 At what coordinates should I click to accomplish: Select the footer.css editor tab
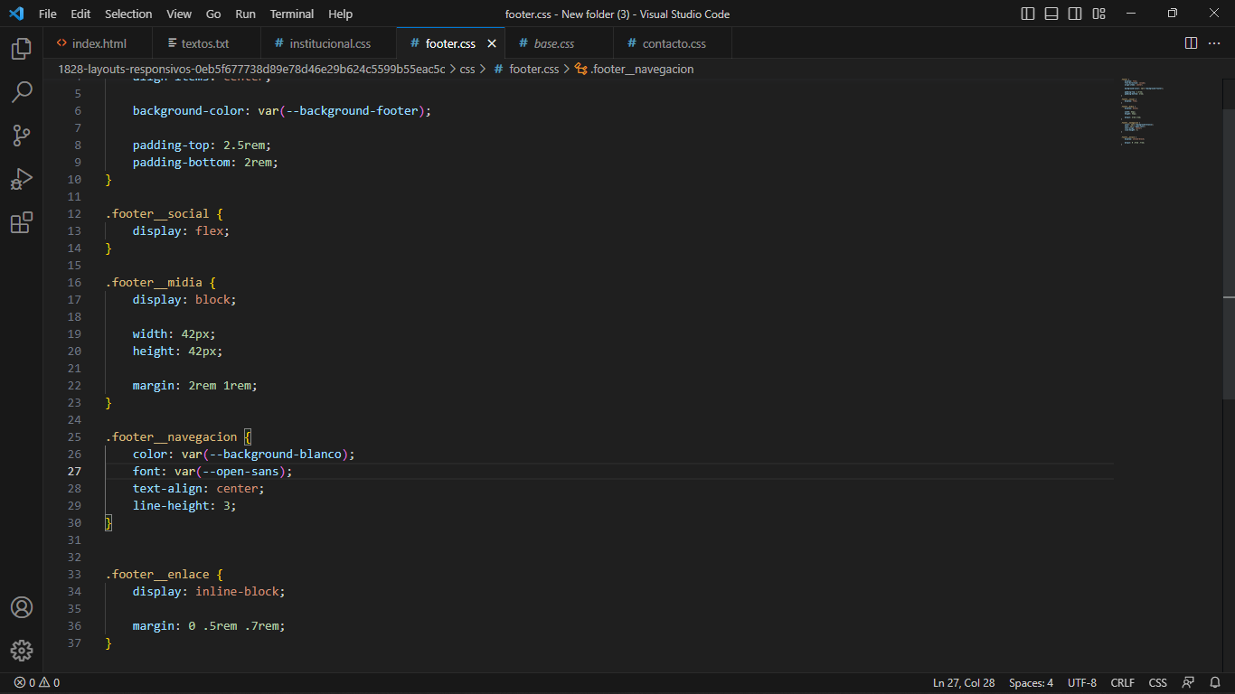450,43
